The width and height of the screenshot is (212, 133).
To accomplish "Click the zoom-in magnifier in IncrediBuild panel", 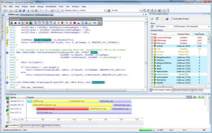I will (x=200, y=97).
